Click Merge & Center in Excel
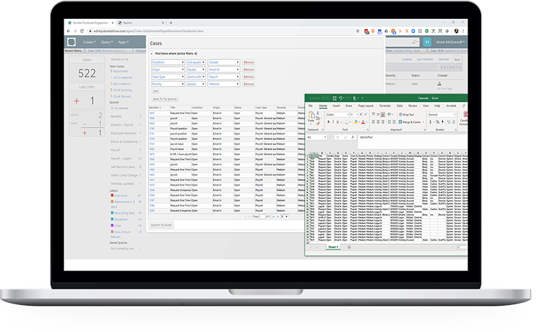542x332 pixels. 411,122
